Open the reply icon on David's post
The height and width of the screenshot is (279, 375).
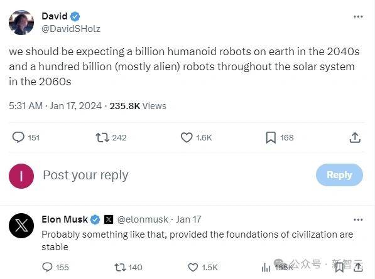[x=18, y=137]
